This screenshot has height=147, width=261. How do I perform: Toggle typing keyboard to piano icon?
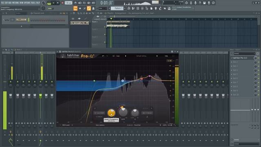pos(75,8)
